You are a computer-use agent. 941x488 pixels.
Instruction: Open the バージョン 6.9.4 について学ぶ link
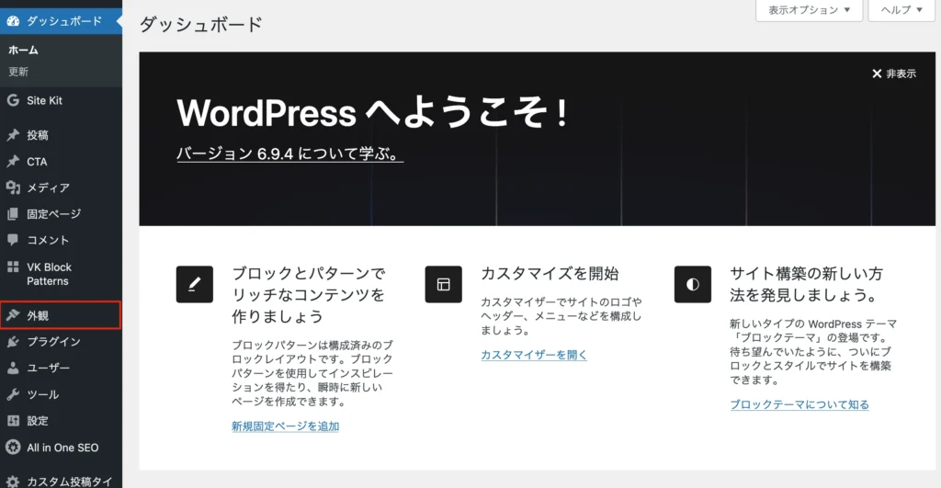[289, 154]
